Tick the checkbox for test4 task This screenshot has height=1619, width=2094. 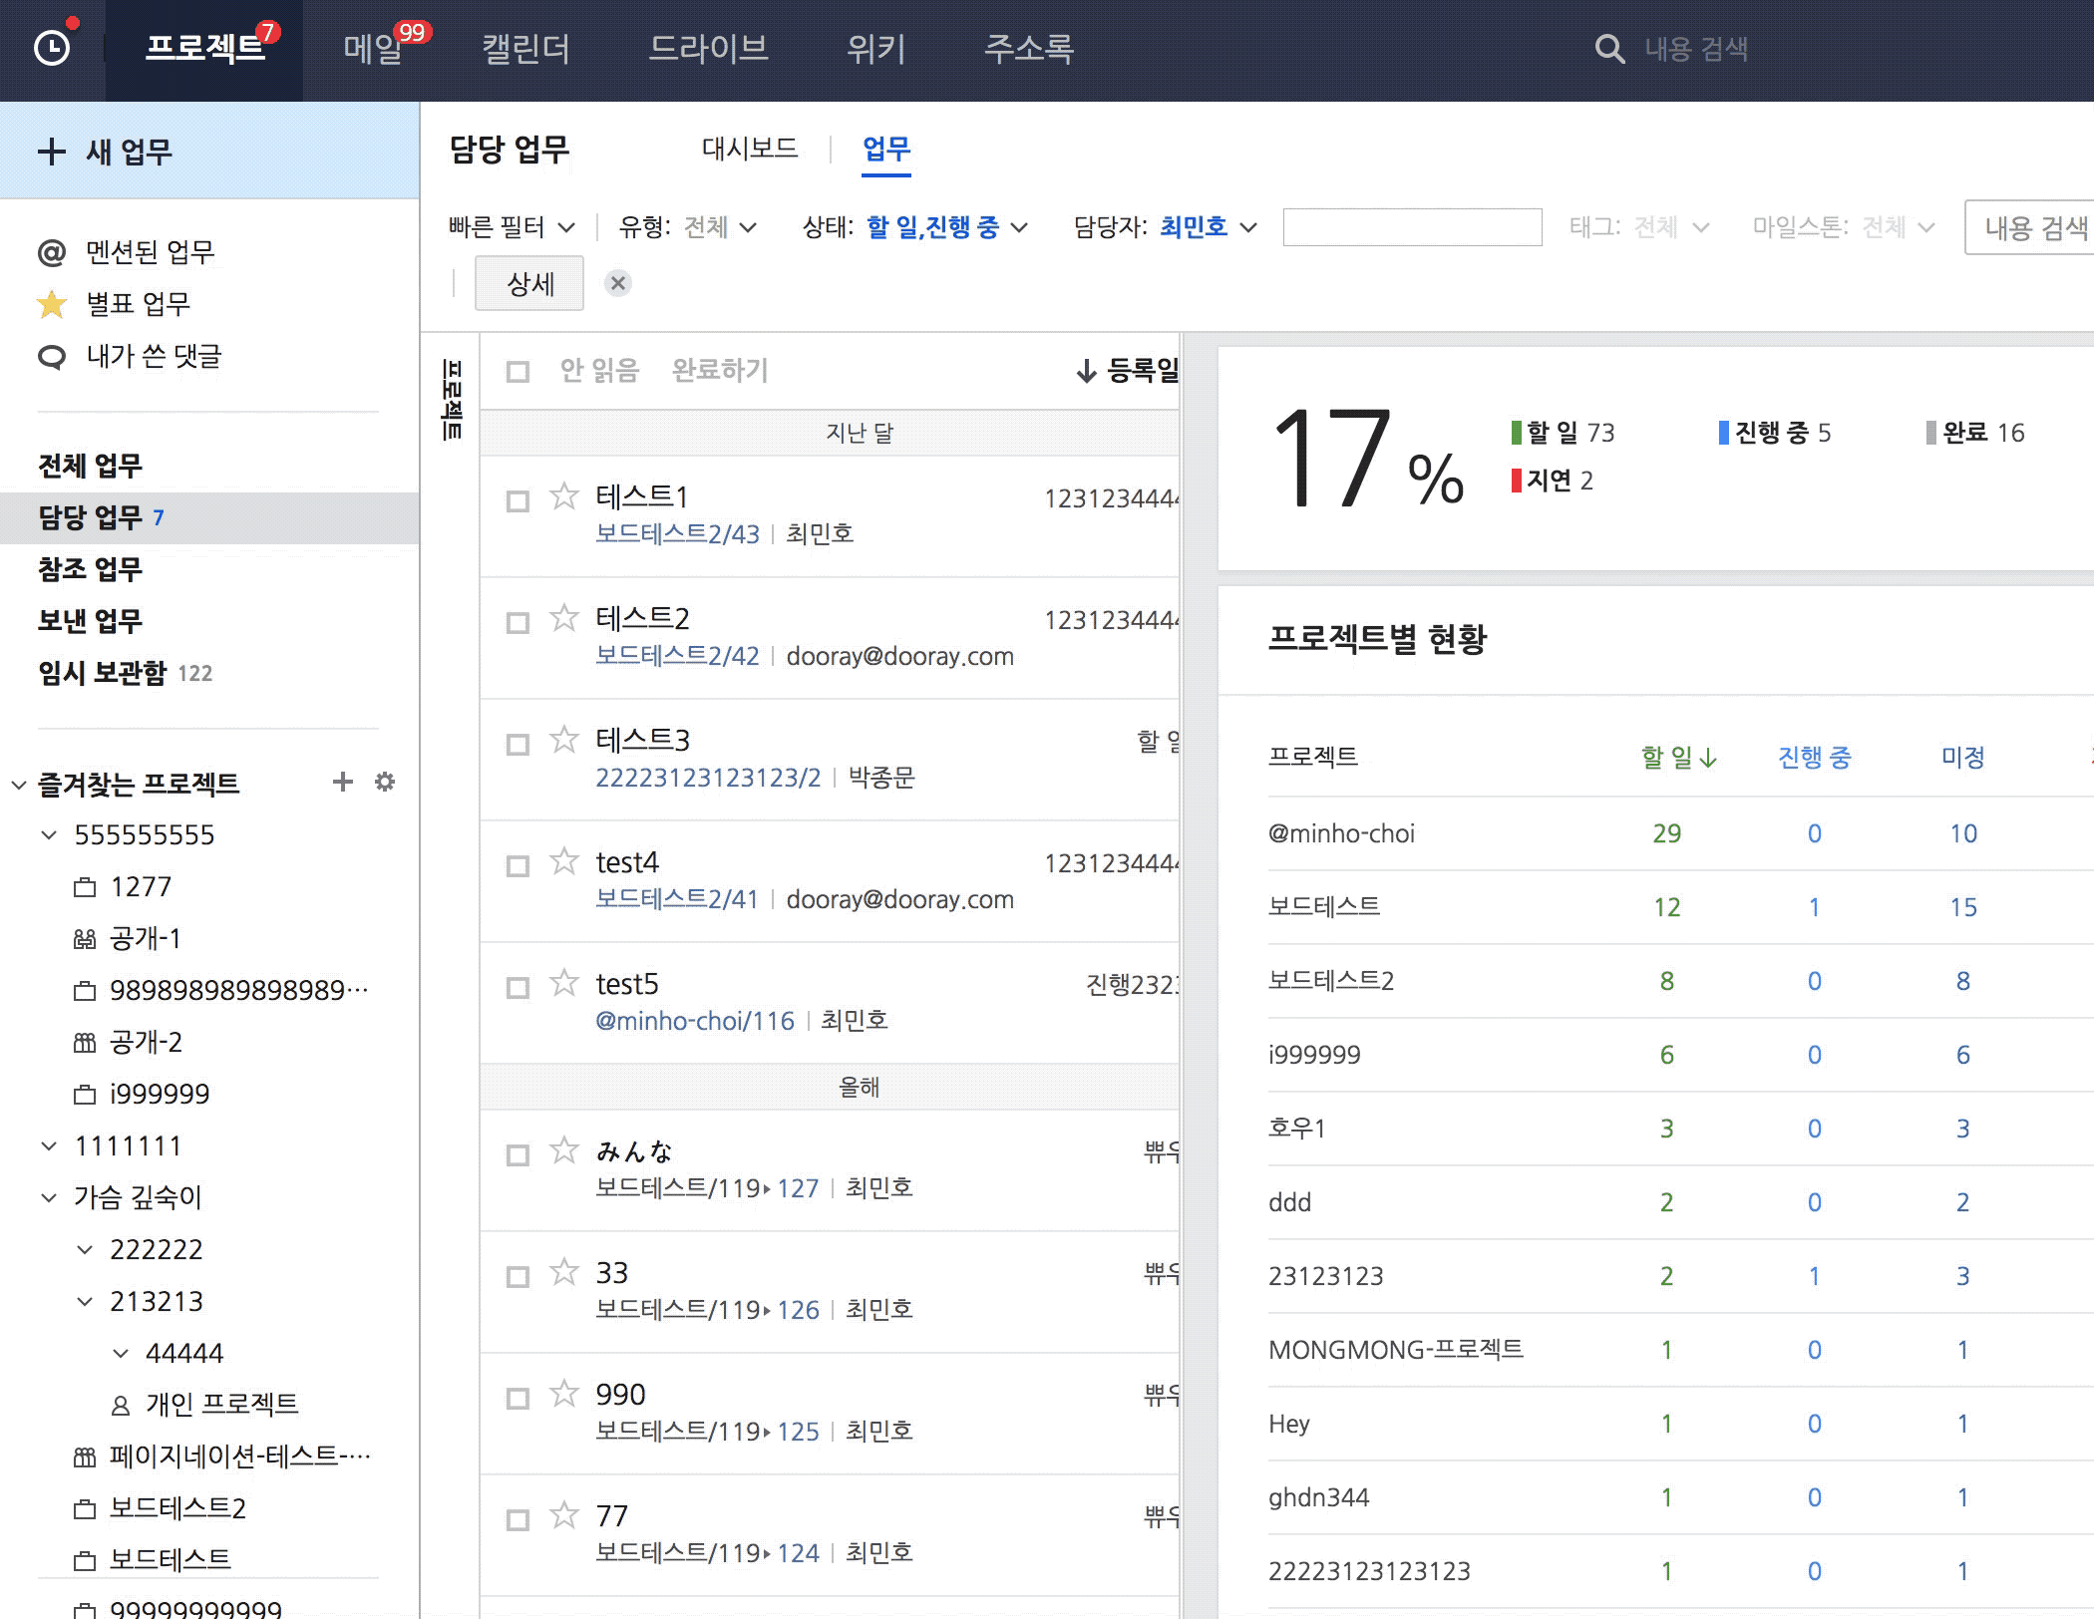tap(518, 866)
